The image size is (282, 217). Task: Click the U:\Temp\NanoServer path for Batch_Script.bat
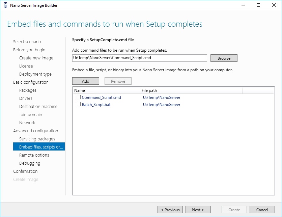click(162, 105)
